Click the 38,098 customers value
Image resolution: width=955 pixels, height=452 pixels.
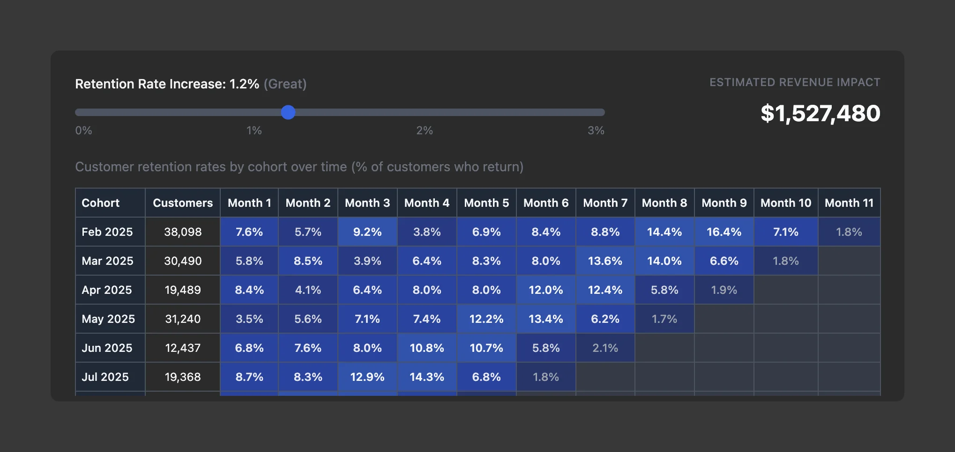coord(182,232)
